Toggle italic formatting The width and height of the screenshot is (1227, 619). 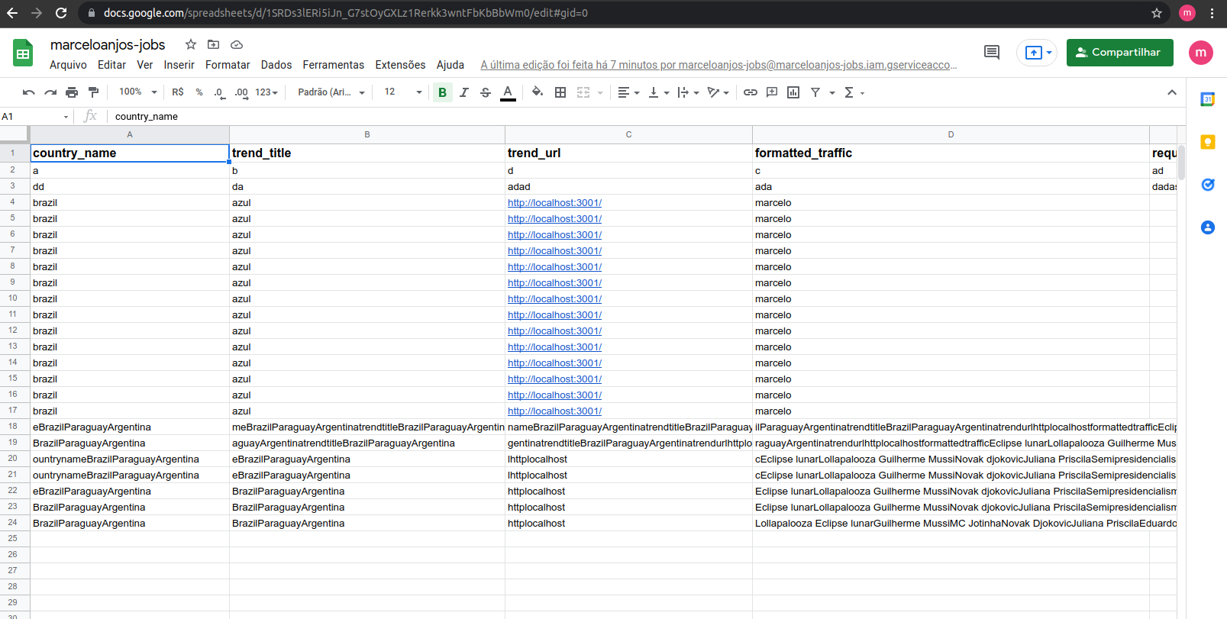(463, 92)
